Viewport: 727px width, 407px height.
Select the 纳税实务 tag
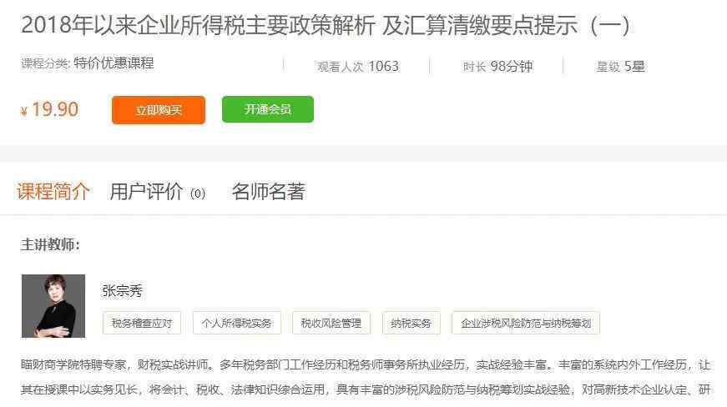411,324
